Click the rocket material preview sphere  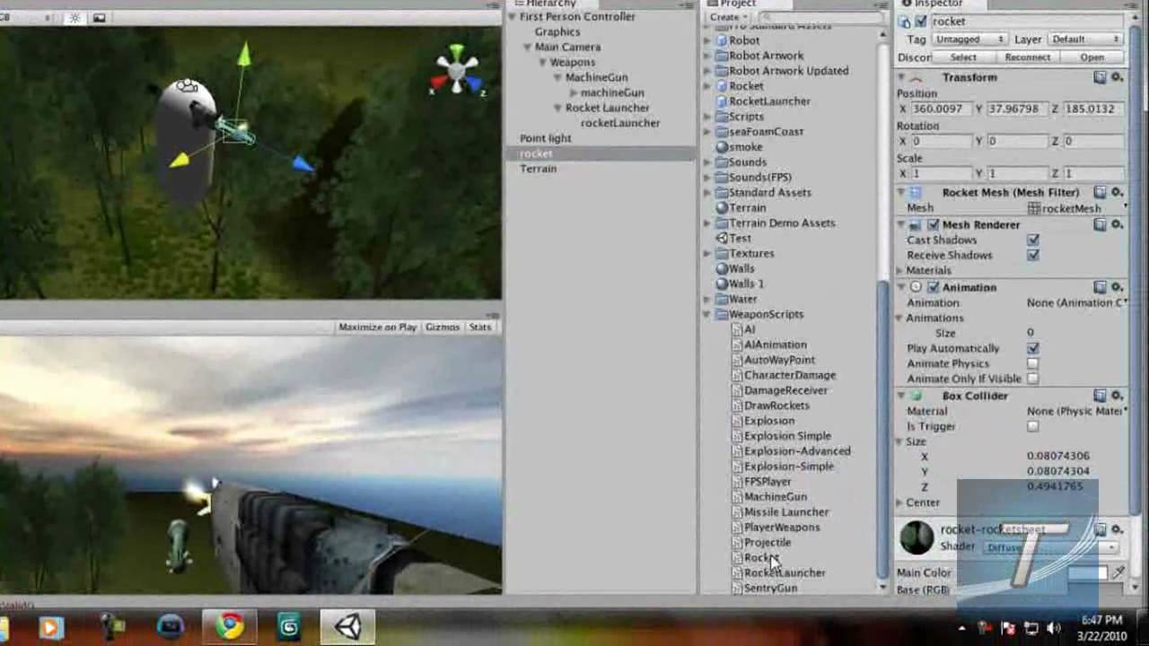pos(917,537)
